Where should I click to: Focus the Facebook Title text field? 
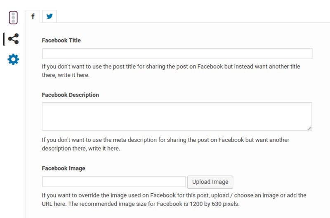click(x=177, y=54)
